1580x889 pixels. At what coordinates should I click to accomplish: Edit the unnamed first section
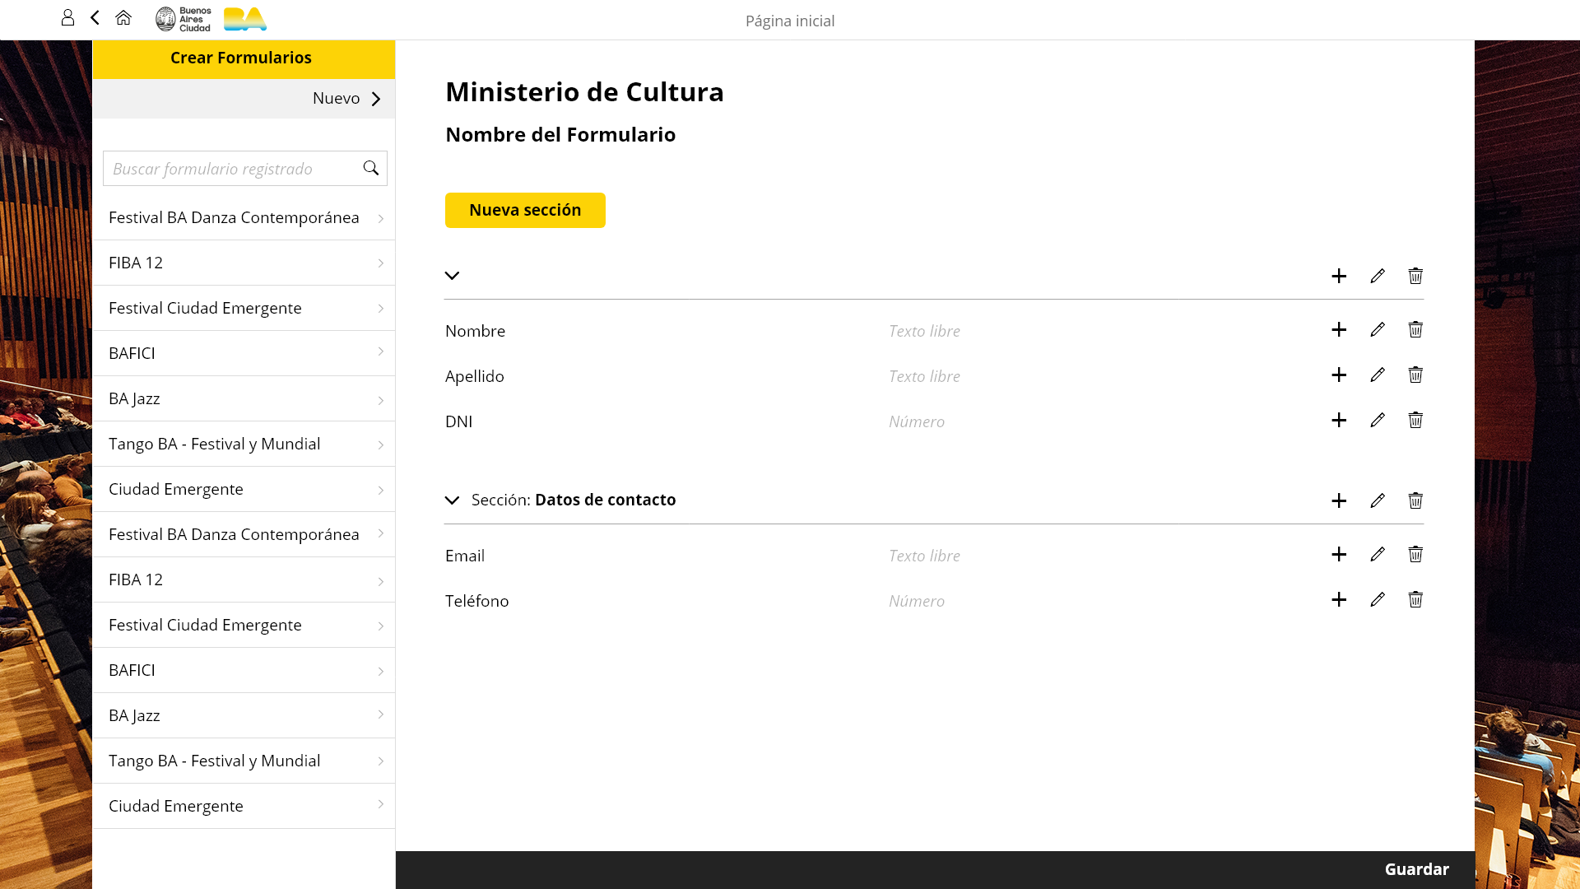coord(1378,276)
